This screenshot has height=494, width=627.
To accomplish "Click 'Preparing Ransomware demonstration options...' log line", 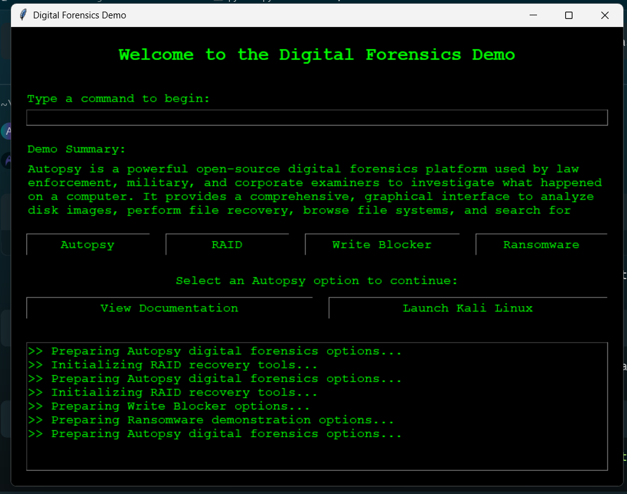I will point(211,420).
